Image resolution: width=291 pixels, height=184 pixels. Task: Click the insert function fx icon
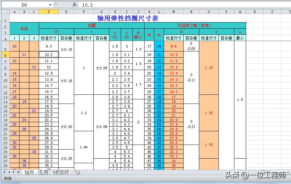pyautogui.click(x=75, y=5)
